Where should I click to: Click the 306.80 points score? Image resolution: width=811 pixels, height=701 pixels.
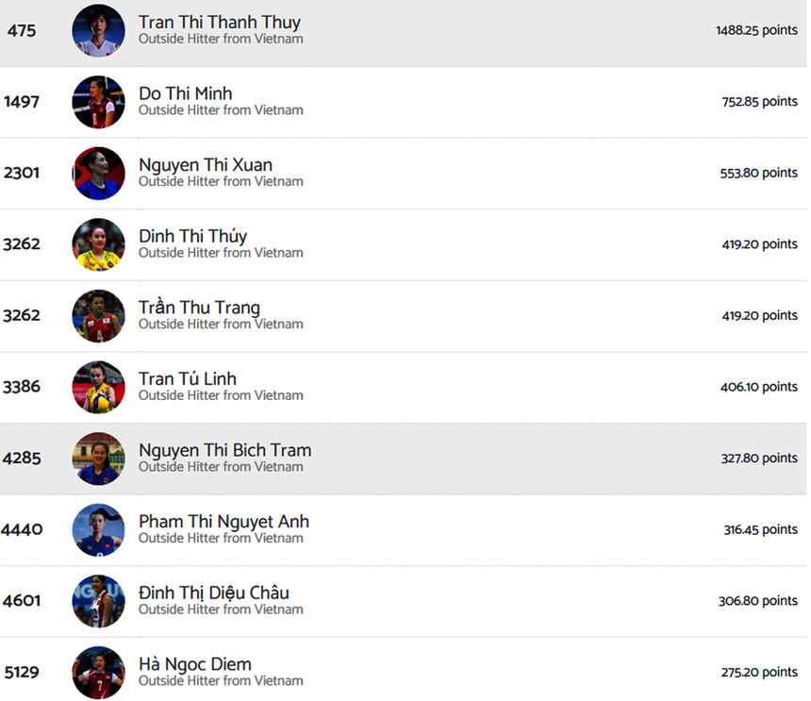coord(757,601)
